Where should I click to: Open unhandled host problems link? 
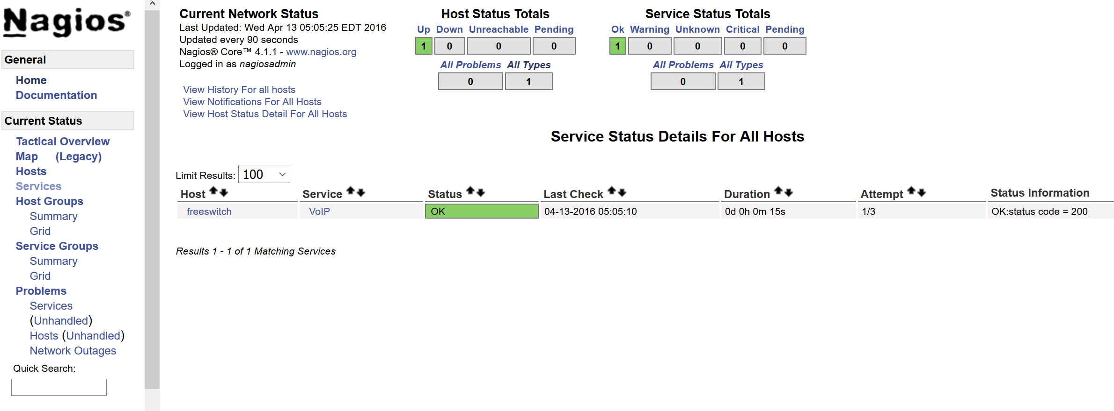[x=93, y=336]
